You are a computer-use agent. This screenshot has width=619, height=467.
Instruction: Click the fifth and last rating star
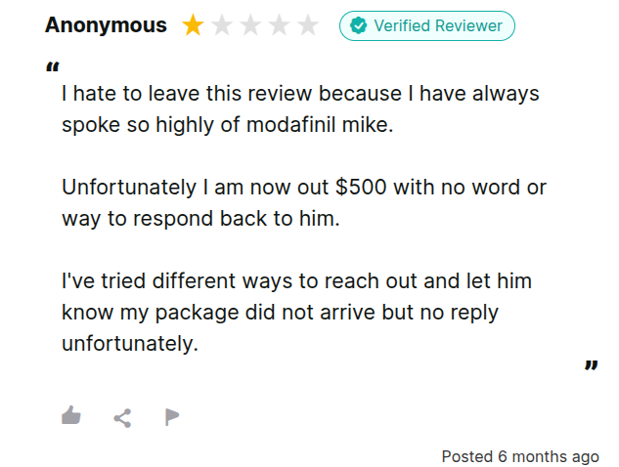click(x=308, y=26)
